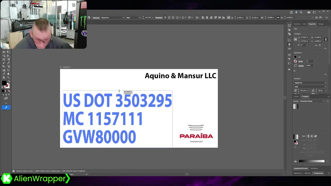This screenshot has height=186, width=331.
Task: Change screen mode icon in toolbar
Action: [6, 98]
